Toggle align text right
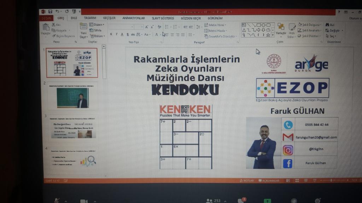The width and height of the screenshot is (362, 203). pyautogui.click(x=177, y=35)
